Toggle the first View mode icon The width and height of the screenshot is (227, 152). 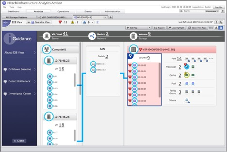(x=216, y=28)
